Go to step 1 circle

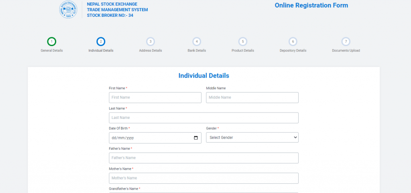pyautogui.click(x=52, y=42)
